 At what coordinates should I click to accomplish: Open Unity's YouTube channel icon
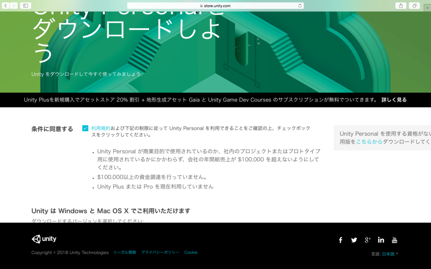point(394,240)
